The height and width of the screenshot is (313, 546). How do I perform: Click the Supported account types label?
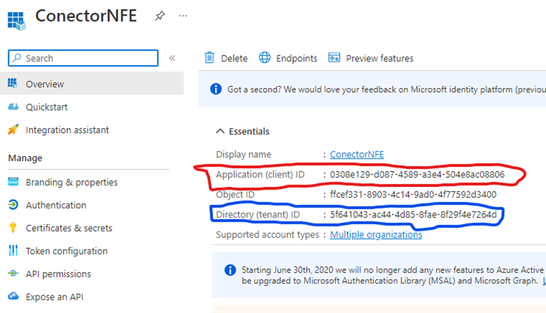(x=267, y=235)
